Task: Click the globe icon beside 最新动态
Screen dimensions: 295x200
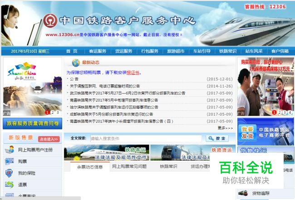Action: click(76, 63)
